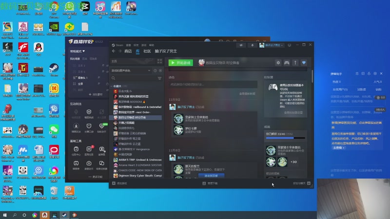Click the controller icon beside the settings gear
The image size is (390, 219).
click(287, 63)
